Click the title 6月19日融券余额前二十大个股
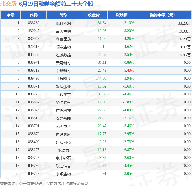The width and height of the screenshot is (192, 186). click(x=56, y=4)
